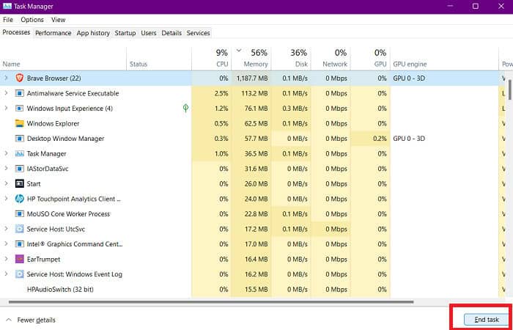The image size is (513, 330).
Task: Click the MoUSO Core Worker Process name
Action: [68, 214]
